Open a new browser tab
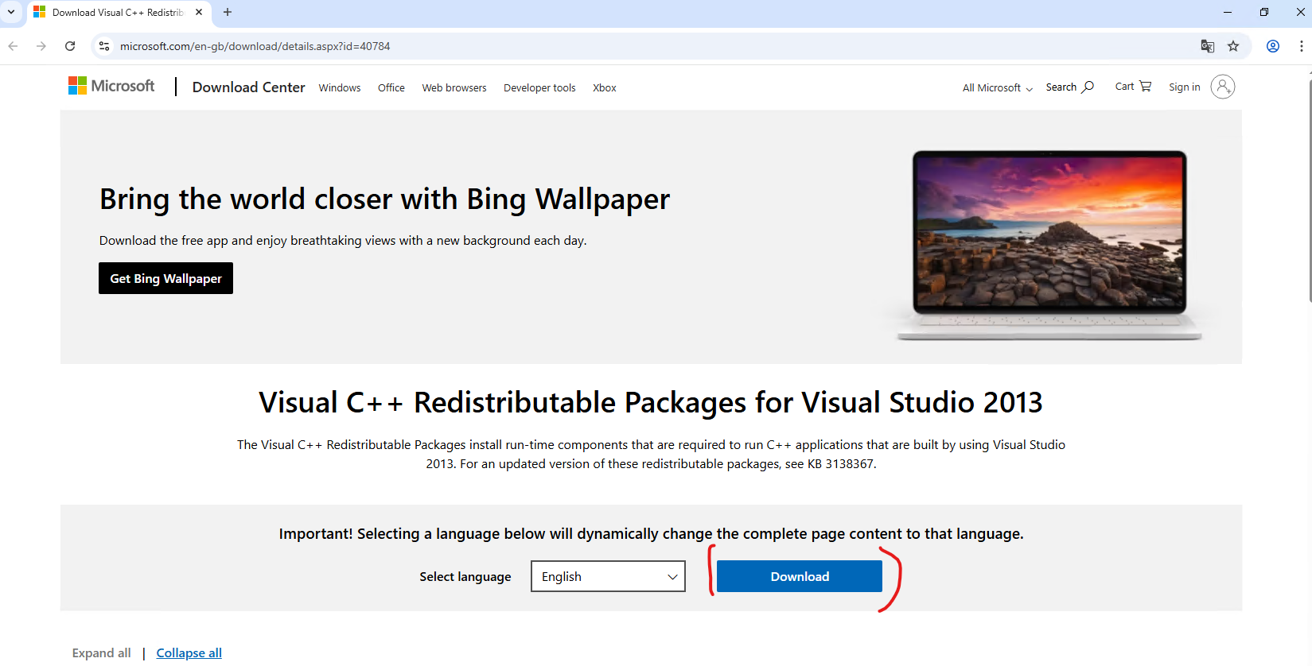Screen dimensions: 1312x666 pyautogui.click(x=228, y=12)
